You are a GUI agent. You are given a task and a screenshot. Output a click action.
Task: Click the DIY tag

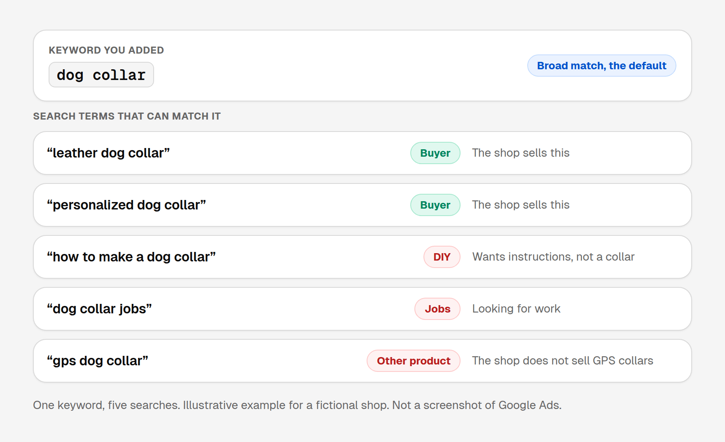coord(442,257)
